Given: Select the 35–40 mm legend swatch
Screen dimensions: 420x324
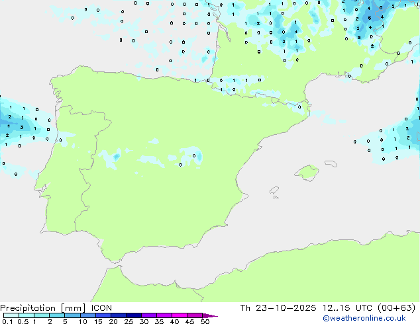Looking at the screenshot, I should (164, 315).
